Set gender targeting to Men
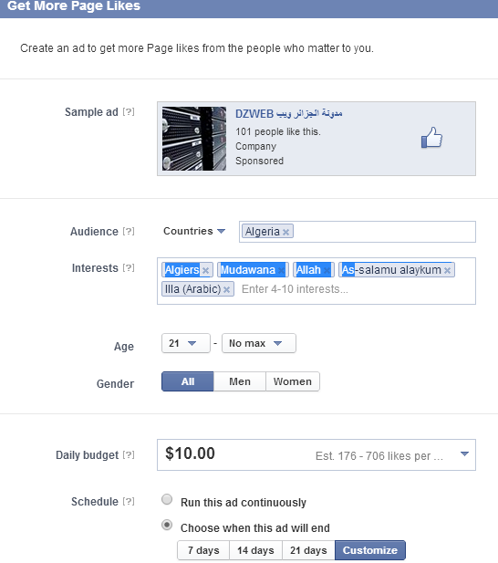Screen dimensions: 498x563 coord(240,381)
